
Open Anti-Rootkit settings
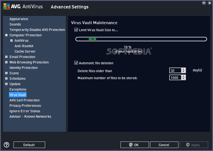[x=24, y=46]
